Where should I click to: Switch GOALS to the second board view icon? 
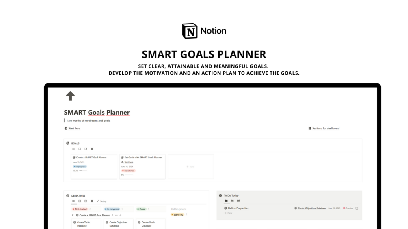(80, 149)
